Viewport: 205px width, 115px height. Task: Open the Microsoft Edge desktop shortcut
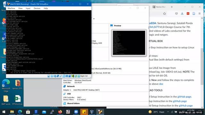[6, 86]
